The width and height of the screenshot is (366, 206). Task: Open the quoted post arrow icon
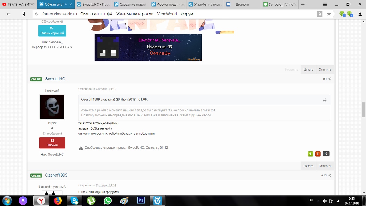(x=325, y=100)
